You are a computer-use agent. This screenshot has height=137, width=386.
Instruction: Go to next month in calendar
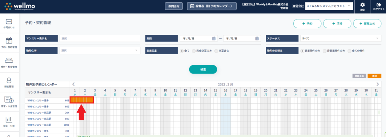(378, 84)
